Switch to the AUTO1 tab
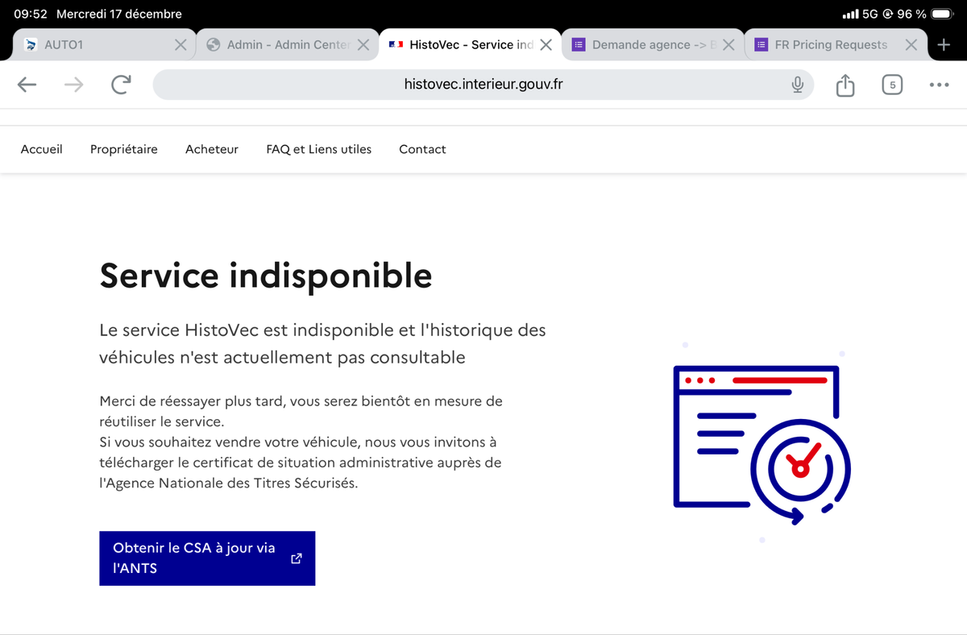Viewport: 967px width, 635px height. click(x=89, y=45)
